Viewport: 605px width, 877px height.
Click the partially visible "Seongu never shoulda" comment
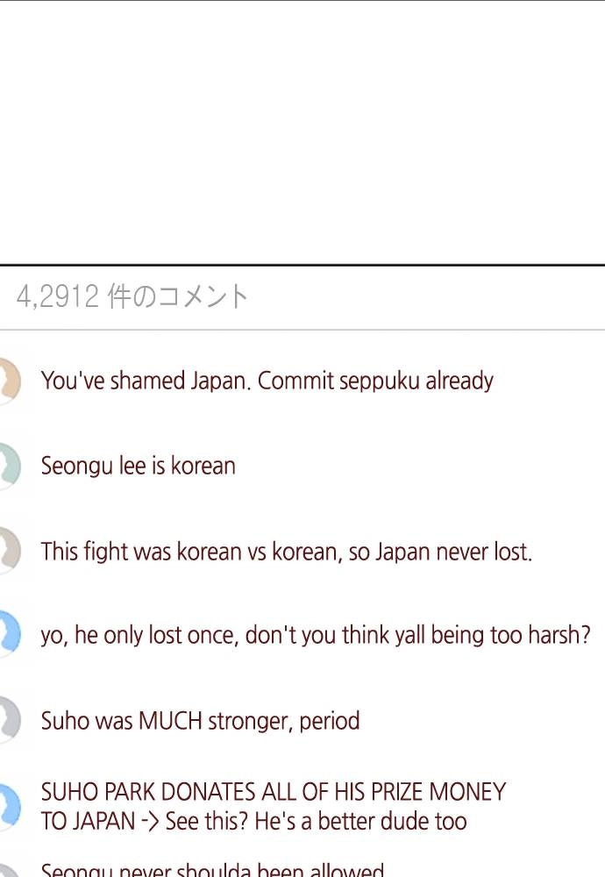(212, 870)
